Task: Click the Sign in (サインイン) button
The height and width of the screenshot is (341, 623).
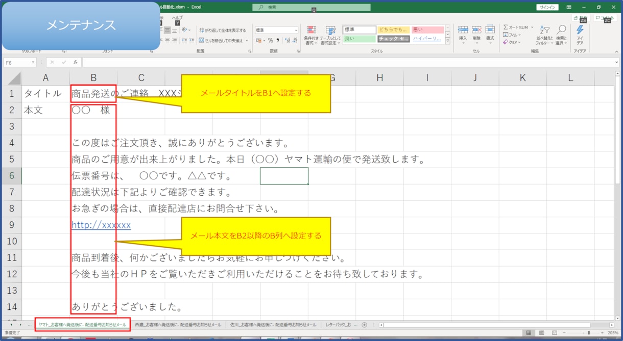Action: pyautogui.click(x=547, y=7)
